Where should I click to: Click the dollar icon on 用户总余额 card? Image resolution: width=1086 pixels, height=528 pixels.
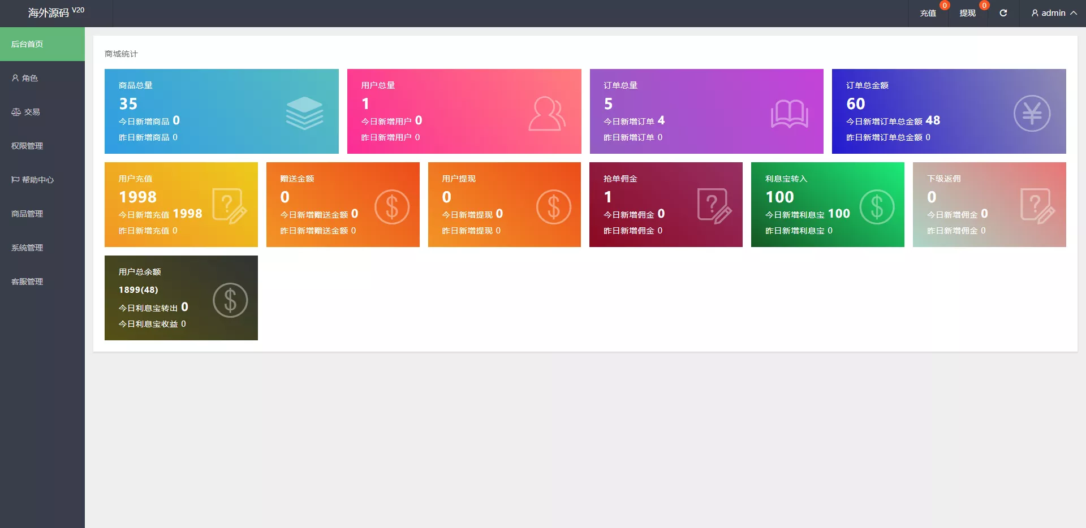point(230,300)
